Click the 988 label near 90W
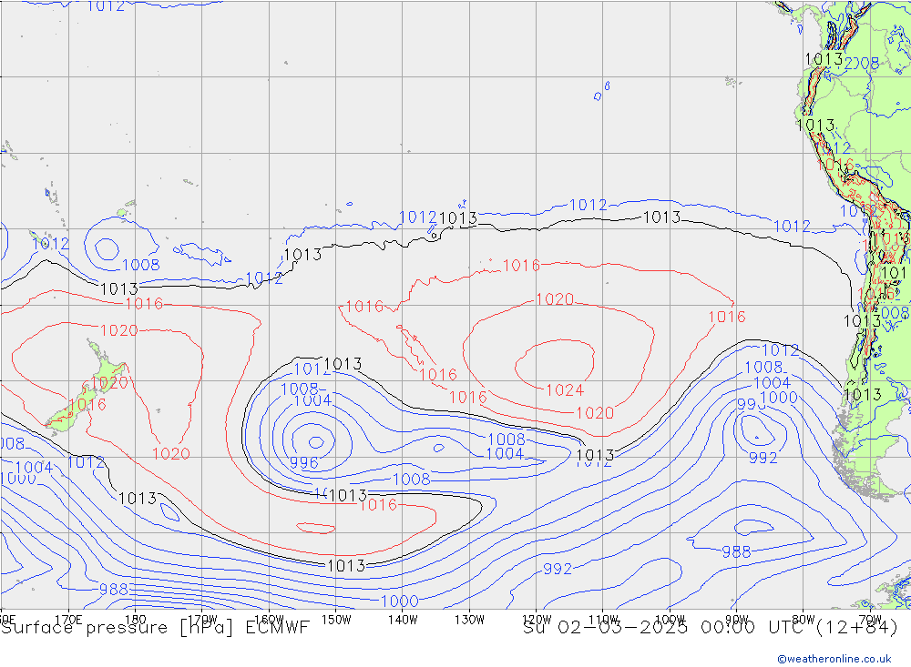The image size is (911, 667). pyautogui.click(x=736, y=551)
